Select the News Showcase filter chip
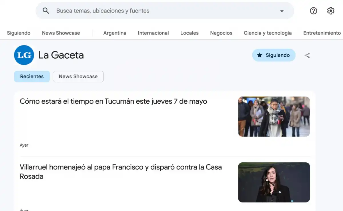The height and width of the screenshot is (211, 343). point(78,77)
